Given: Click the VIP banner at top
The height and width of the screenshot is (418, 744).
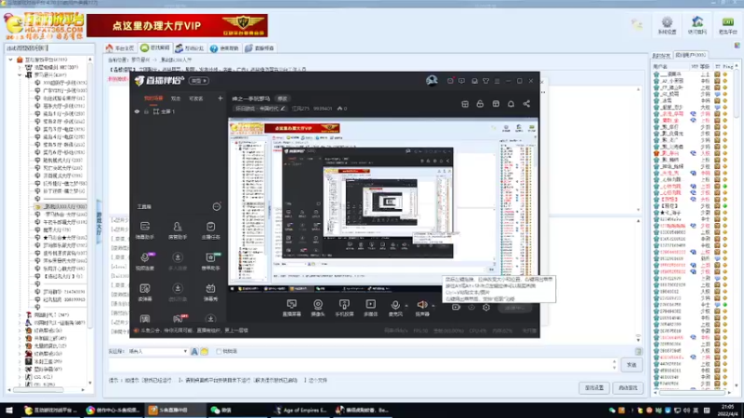Looking at the screenshot, I should (x=177, y=26).
